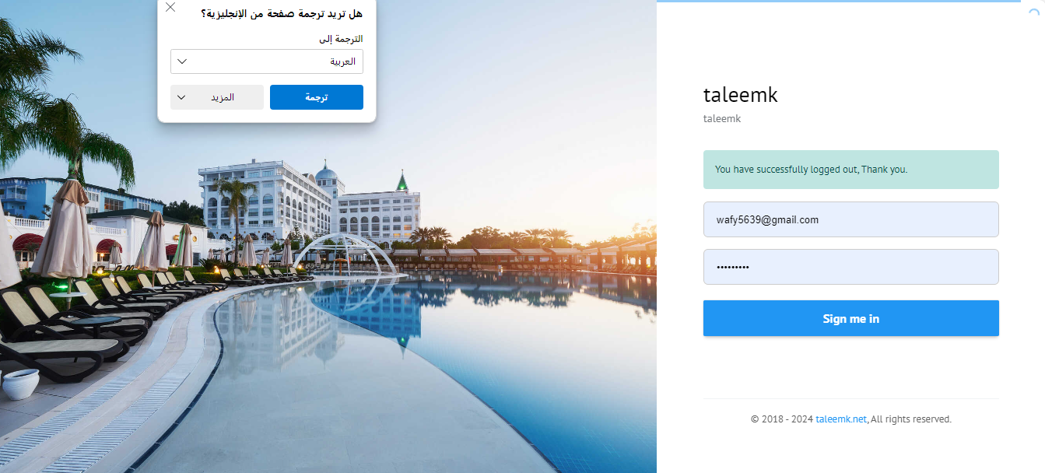Focus the masked password field
Viewport: 1045px width, 473px height.
(x=851, y=267)
